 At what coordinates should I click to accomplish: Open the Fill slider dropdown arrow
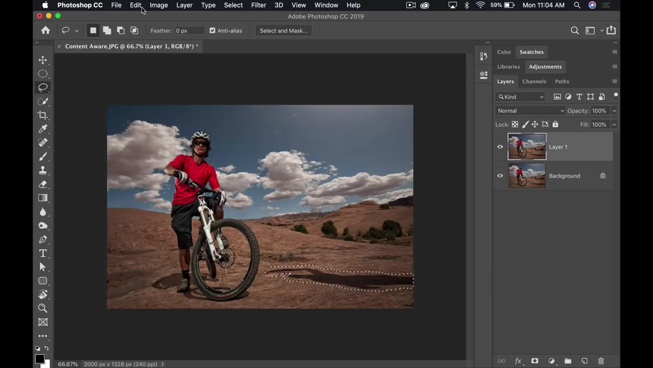[x=614, y=125]
